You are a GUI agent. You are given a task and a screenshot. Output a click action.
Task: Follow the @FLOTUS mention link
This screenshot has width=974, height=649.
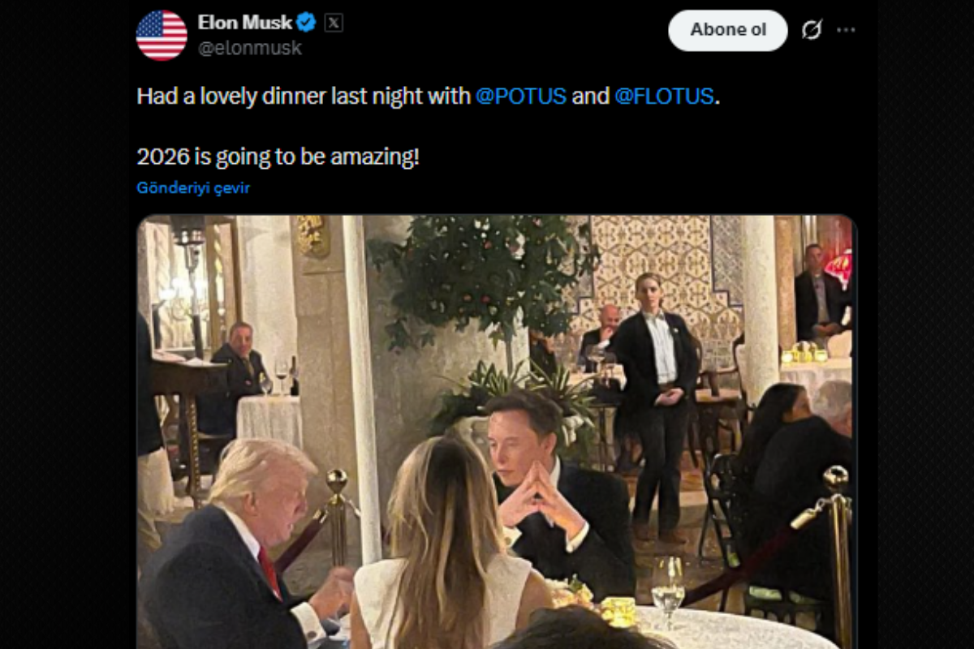click(664, 96)
